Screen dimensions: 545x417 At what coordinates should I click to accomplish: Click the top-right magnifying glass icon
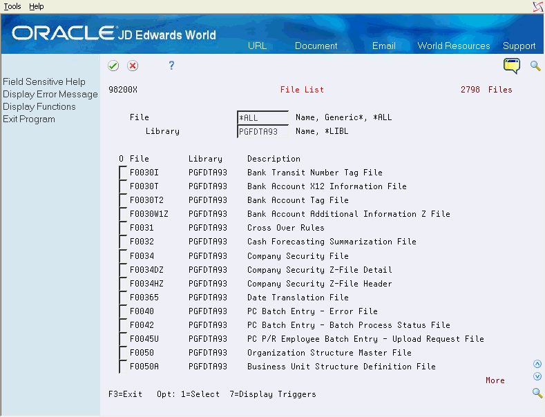point(535,66)
